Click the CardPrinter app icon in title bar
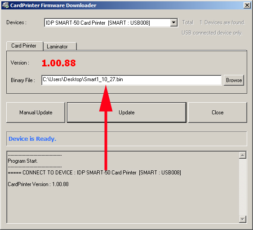The image size is (253, 230). (x=5, y=5)
